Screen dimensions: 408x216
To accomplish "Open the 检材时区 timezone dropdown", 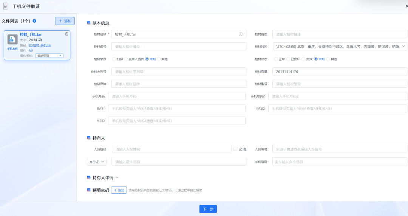I will pyautogui.click(x=340, y=47).
